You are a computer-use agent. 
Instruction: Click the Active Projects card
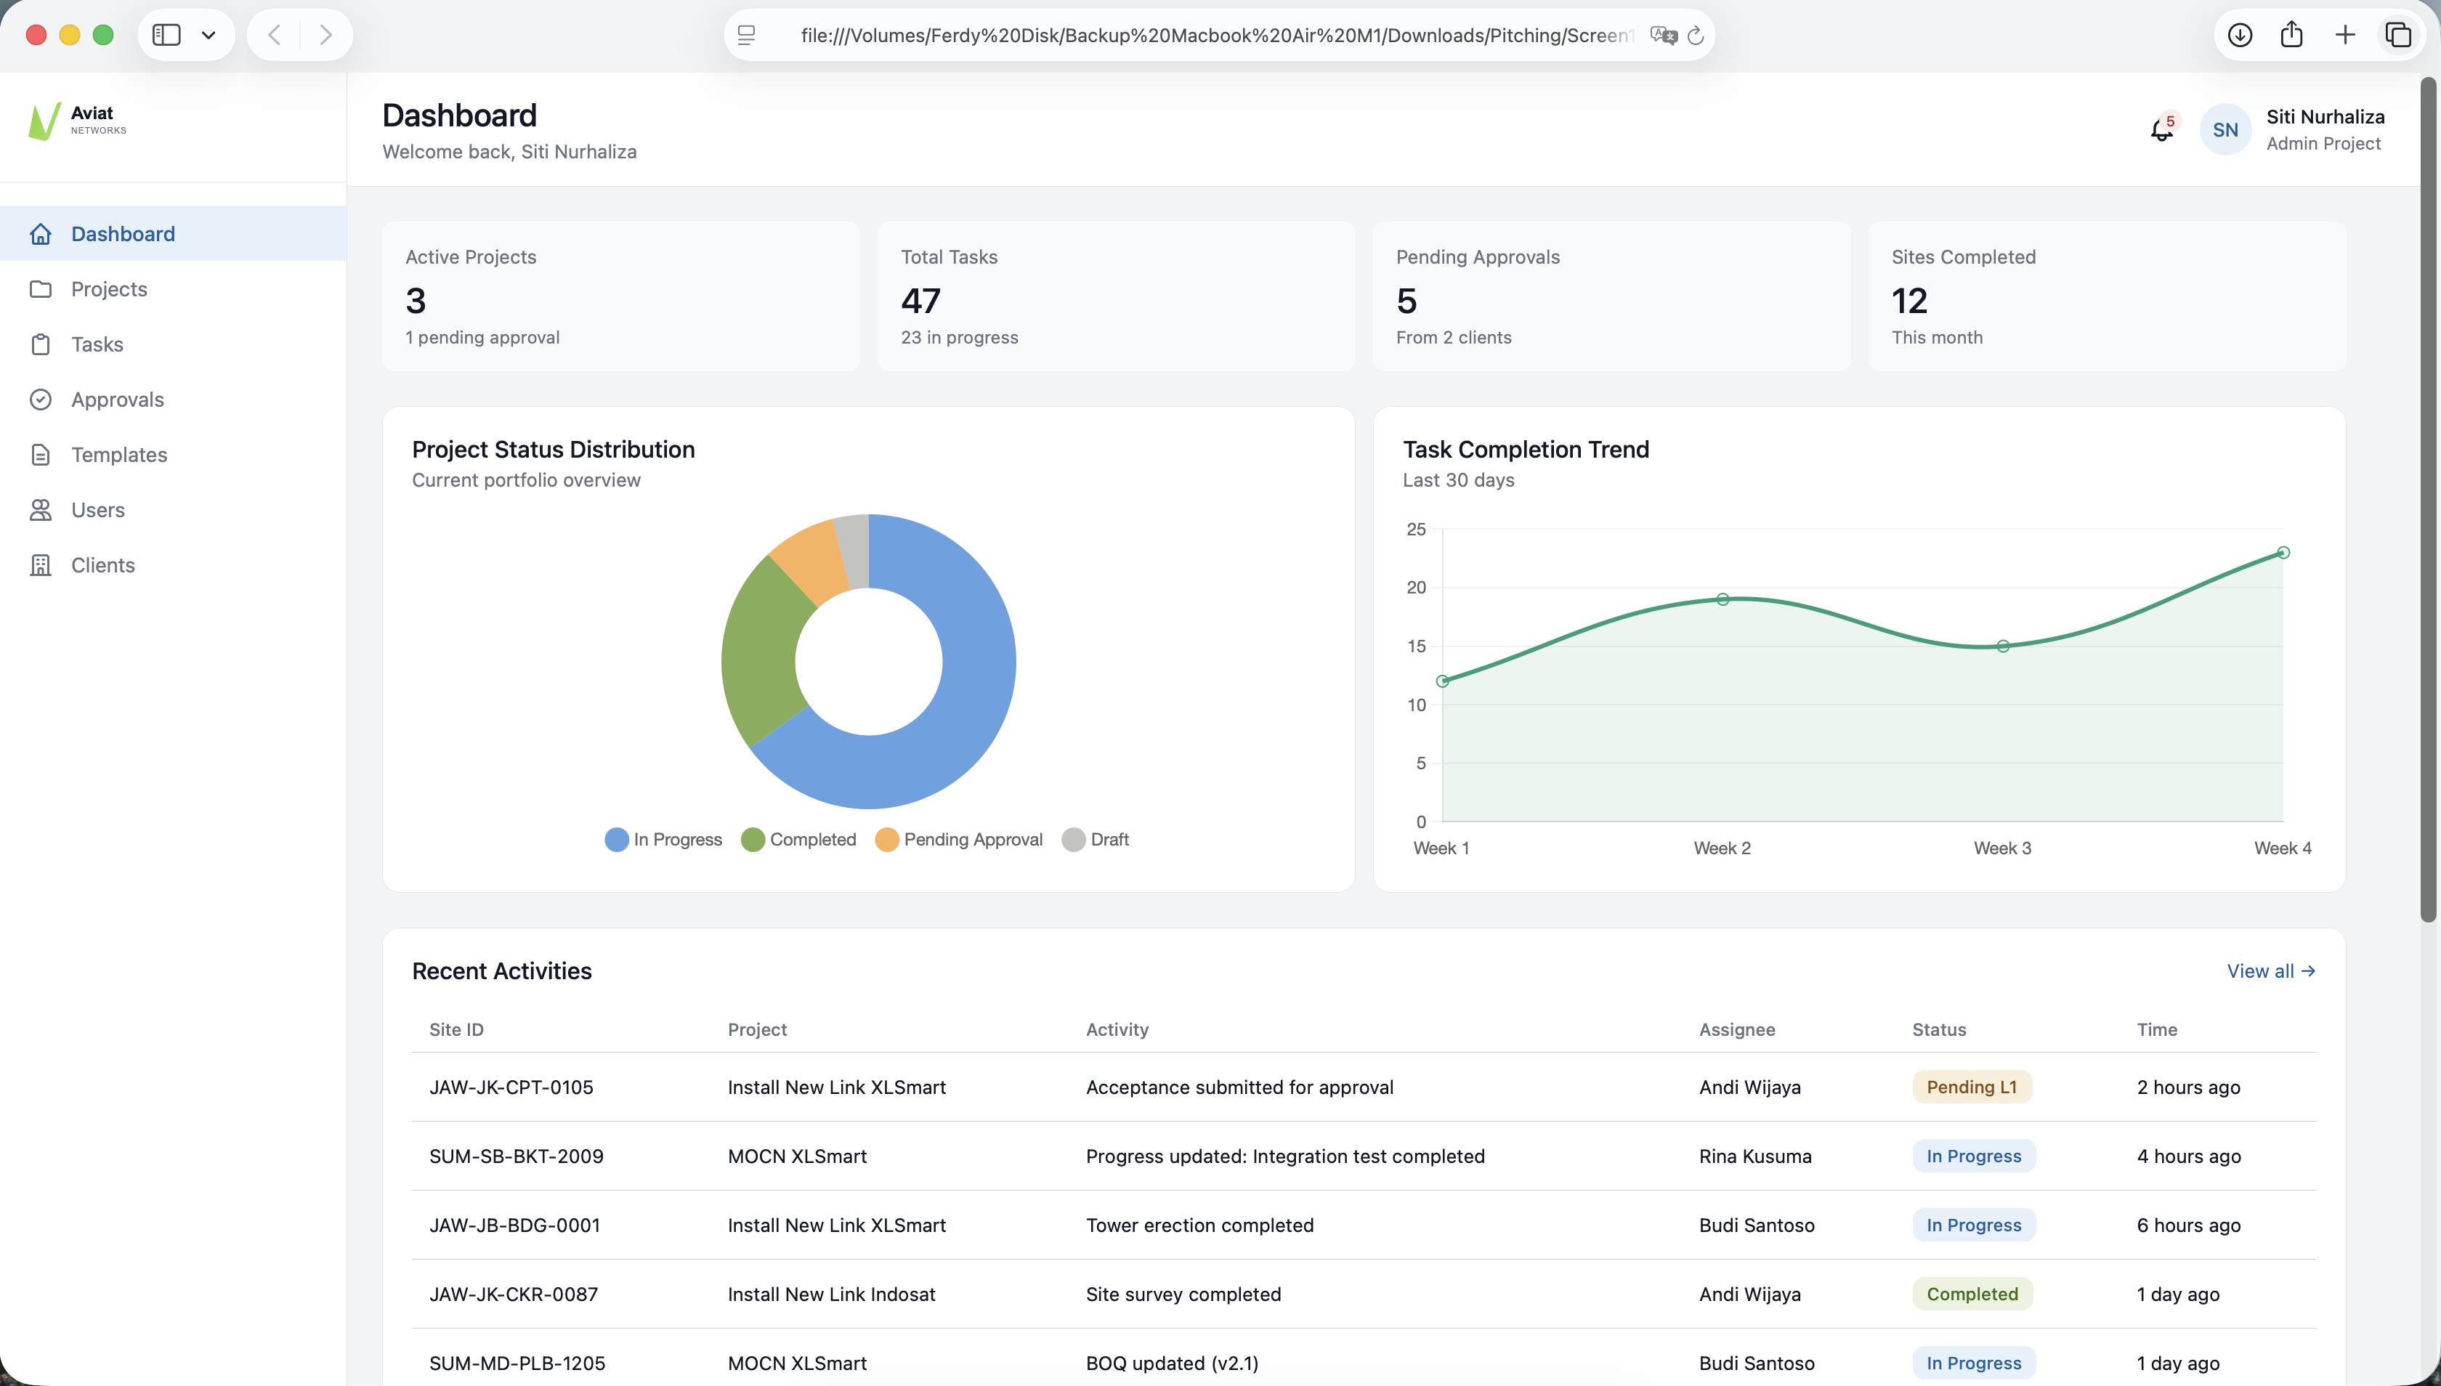[x=620, y=296]
